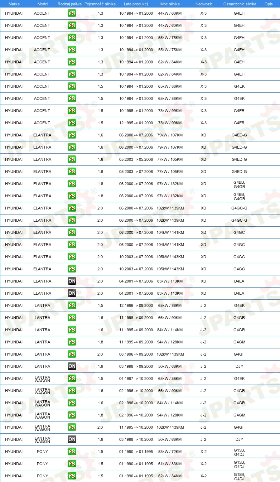Select date cell 04.1997 -> 10.2000
The width and height of the screenshot is (280, 482).
point(136,379)
